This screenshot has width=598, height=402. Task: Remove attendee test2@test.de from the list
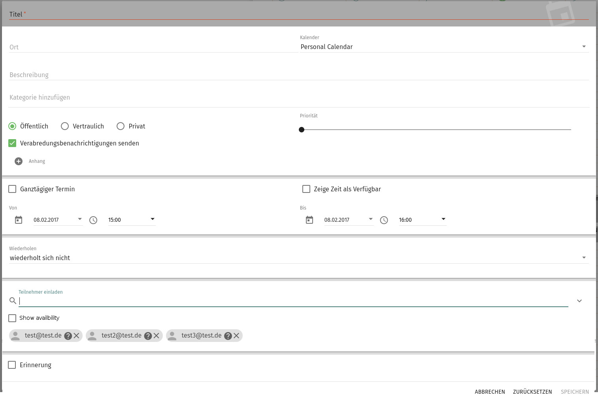157,336
